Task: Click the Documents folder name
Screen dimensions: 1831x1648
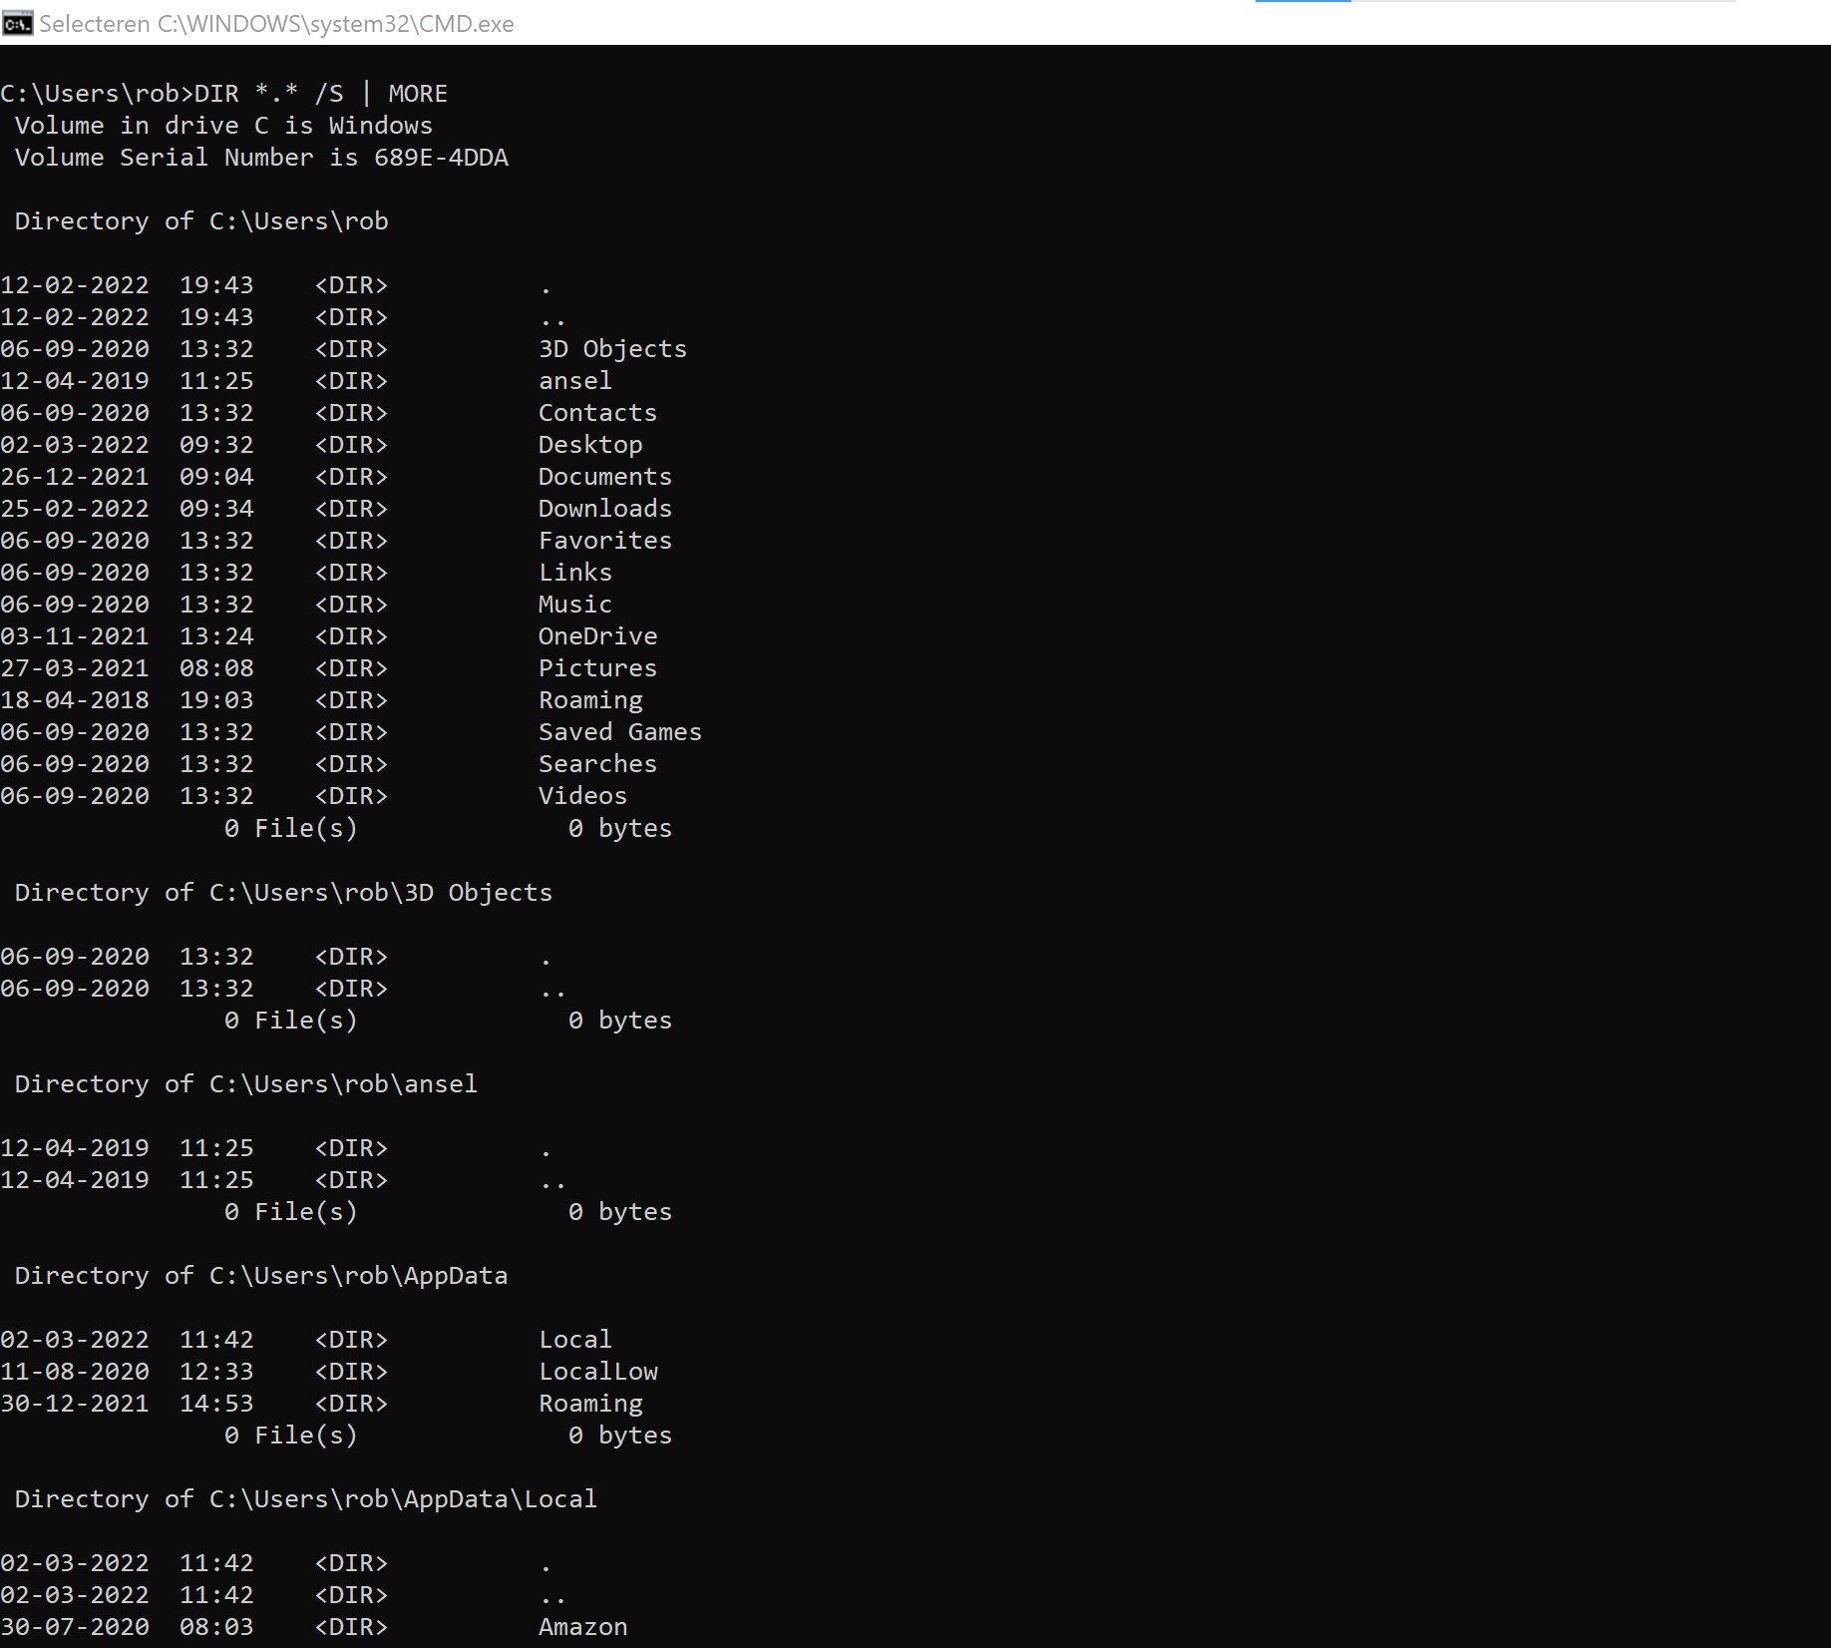Action: (x=605, y=477)
